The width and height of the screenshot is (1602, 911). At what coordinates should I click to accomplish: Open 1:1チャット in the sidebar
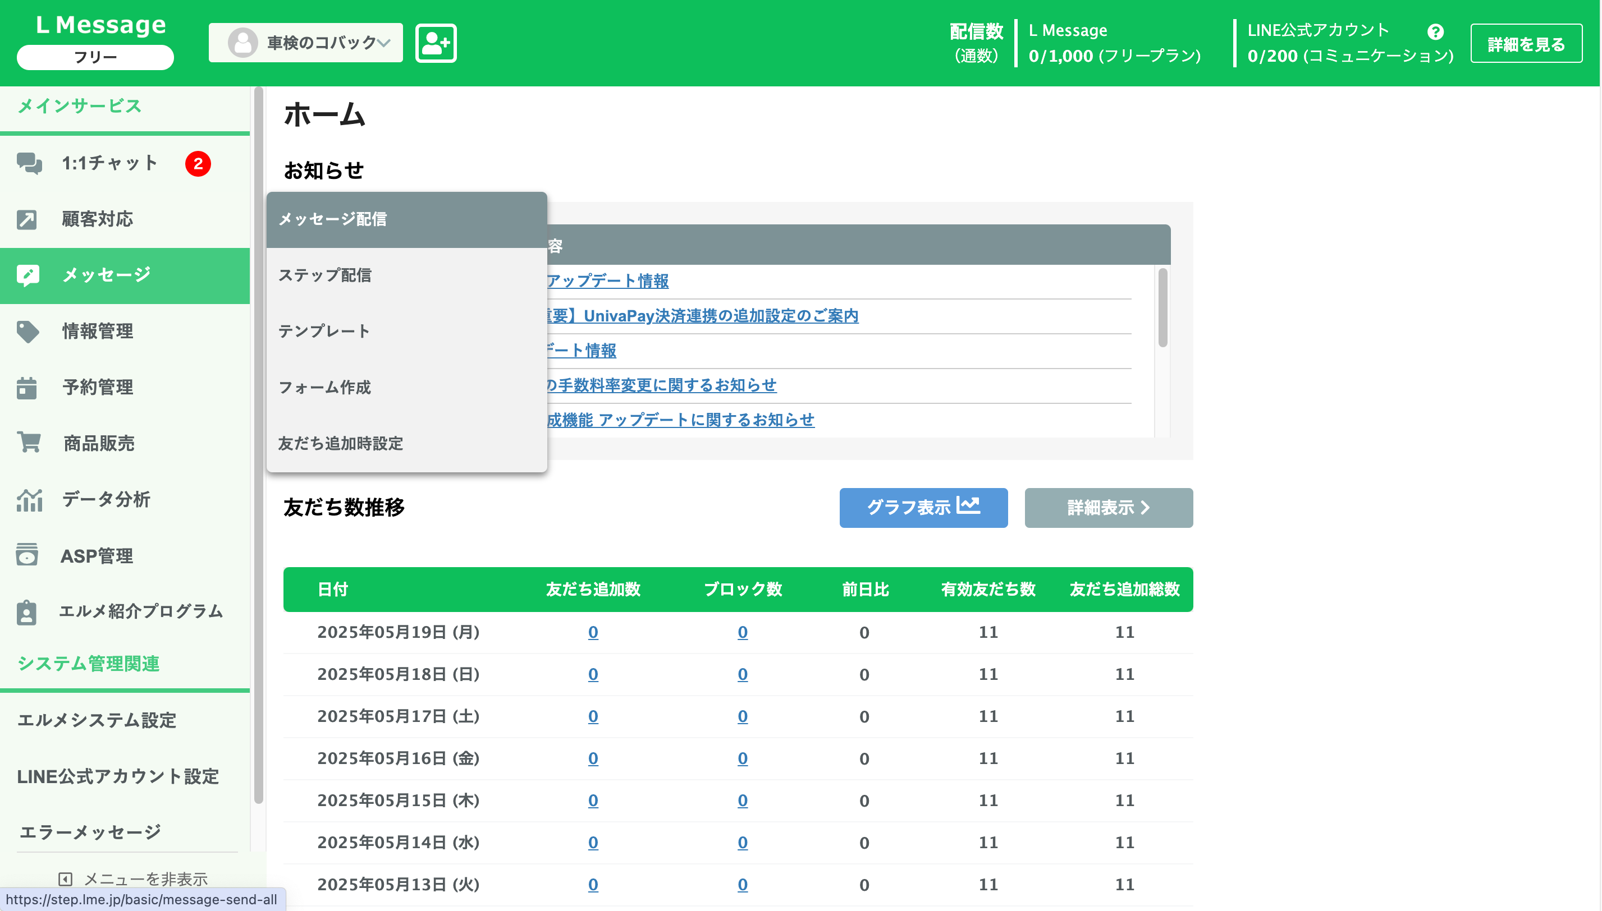tap(125, 163)
